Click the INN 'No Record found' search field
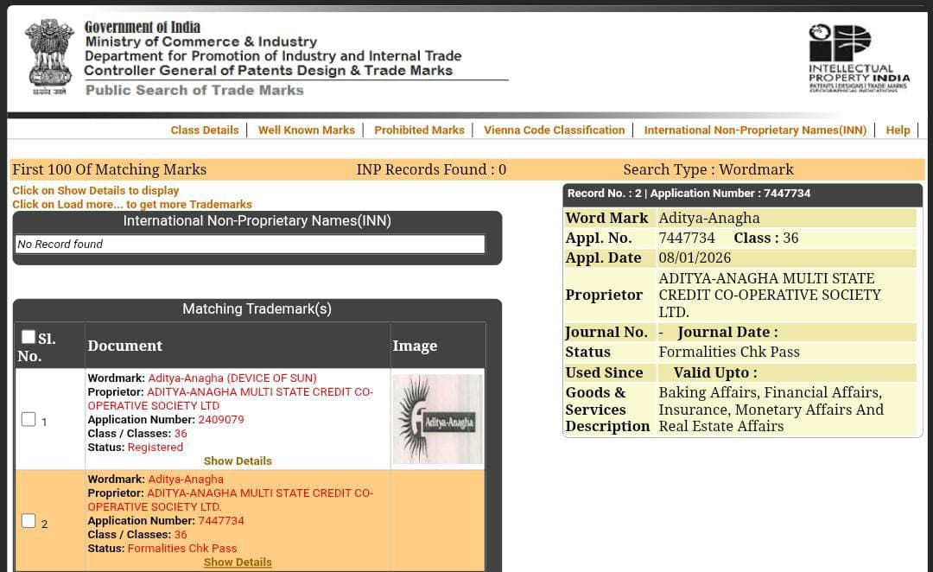 [x=250, y=244]
